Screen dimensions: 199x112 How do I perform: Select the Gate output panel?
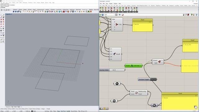coord(142,25)
